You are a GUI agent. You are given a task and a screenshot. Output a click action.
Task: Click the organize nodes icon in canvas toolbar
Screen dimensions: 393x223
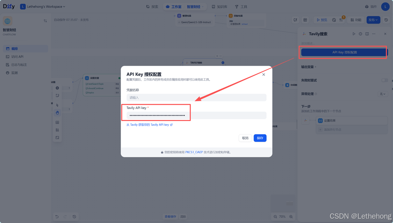coord(57,130)
